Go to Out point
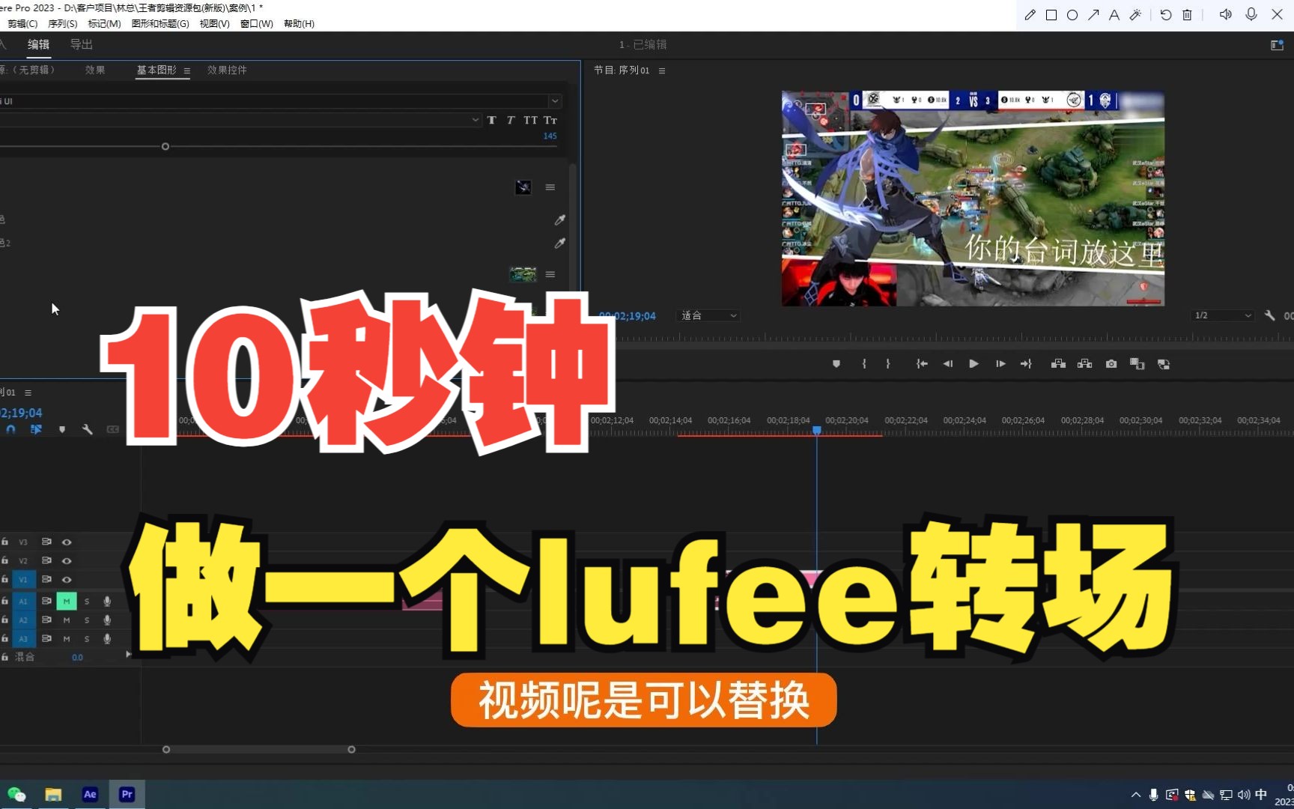Image resolution: width=1294 pixels, height=809 pixels. 1026,364
